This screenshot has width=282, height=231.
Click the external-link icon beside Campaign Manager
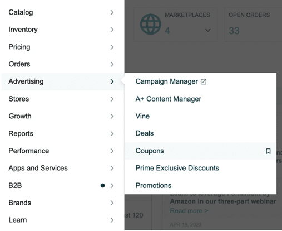coord(204,81)
